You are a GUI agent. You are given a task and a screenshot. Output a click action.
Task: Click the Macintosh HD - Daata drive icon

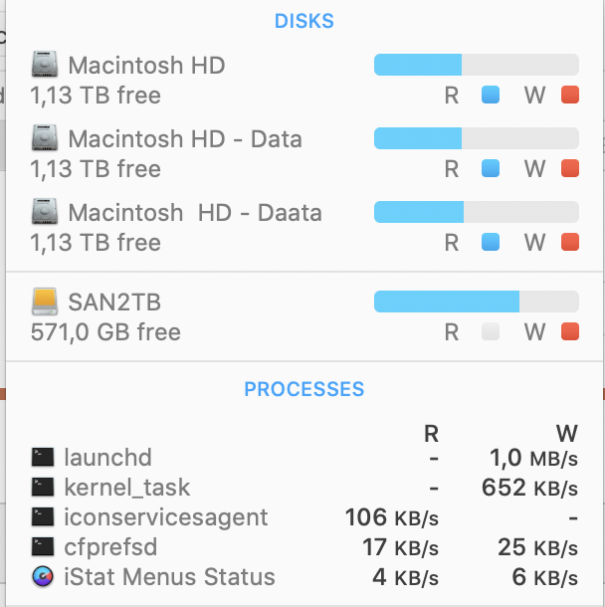click(45, 211)
